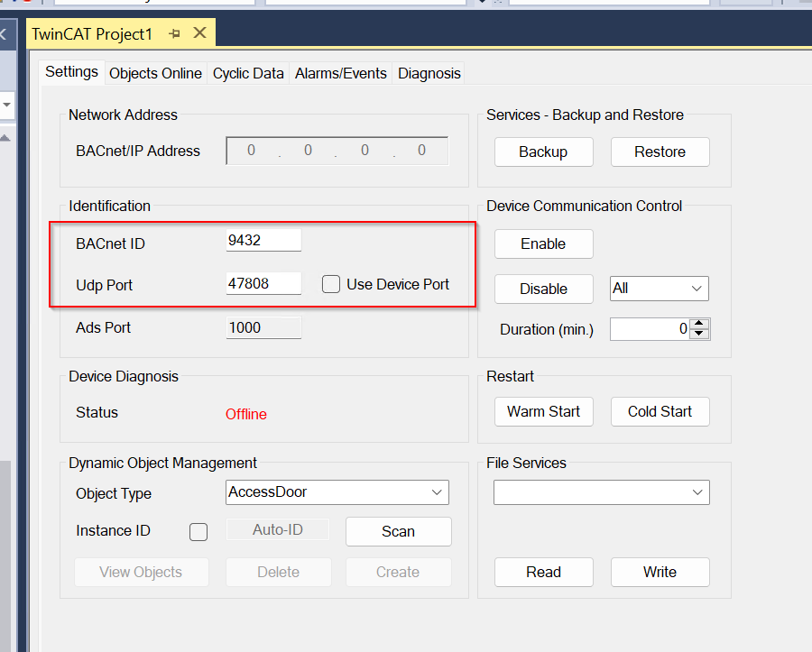Pin the TwinCAT Project1 document tab
The width and height of the screenshot is (812, 652).
[174, 33]
